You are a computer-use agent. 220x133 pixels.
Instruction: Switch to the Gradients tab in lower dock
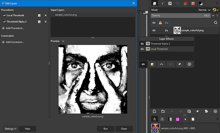[170, 119]
